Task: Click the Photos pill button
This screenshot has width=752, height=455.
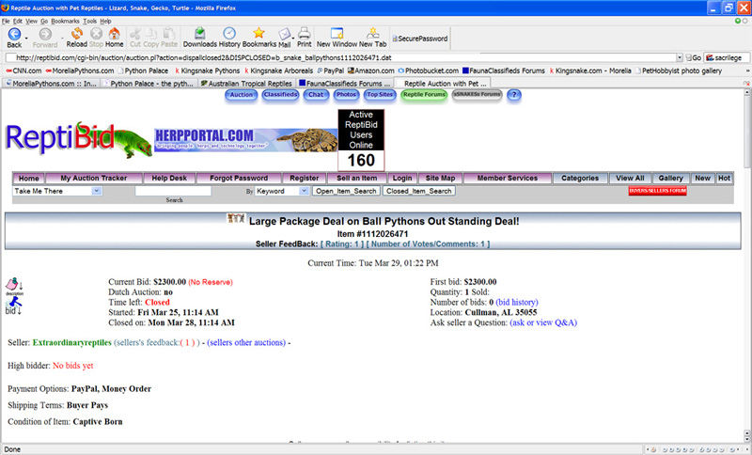Action: click(x=346, y=95)
